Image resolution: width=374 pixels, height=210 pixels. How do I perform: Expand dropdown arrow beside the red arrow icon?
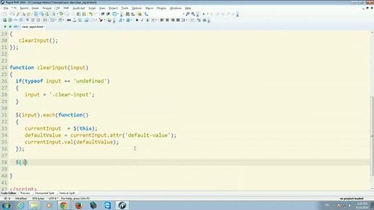pos(105,20)
